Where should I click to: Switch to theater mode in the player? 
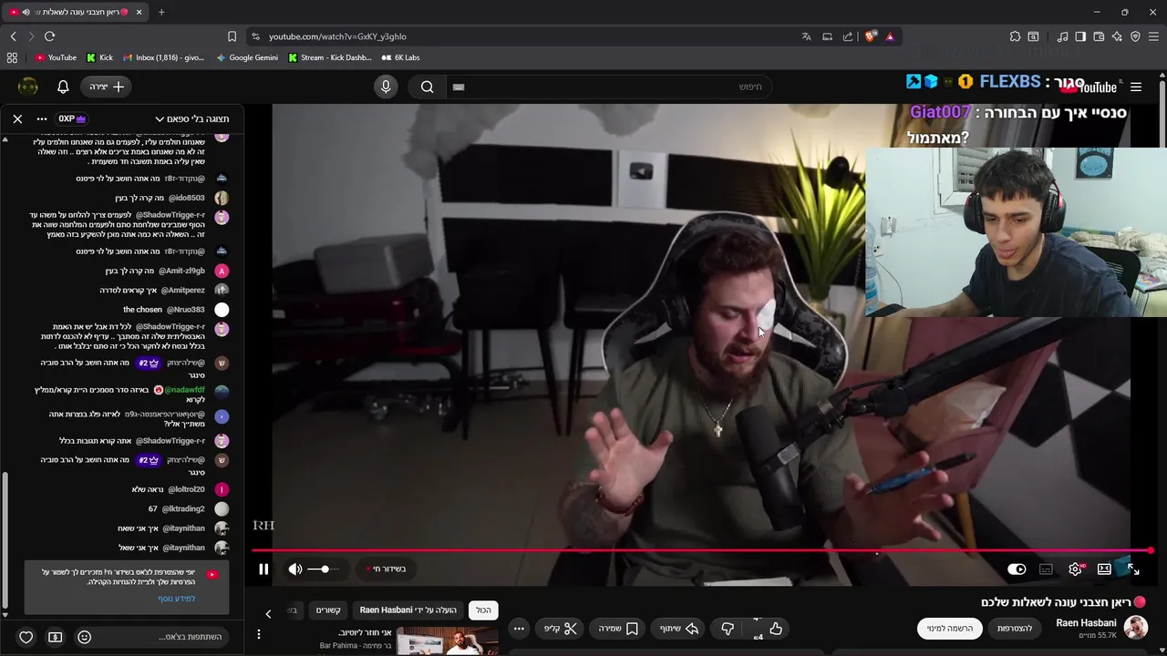coord(1104,569)
